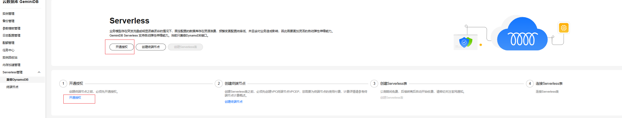Collapse the Serverless管理 menu chevron

[x=39, y=72]
